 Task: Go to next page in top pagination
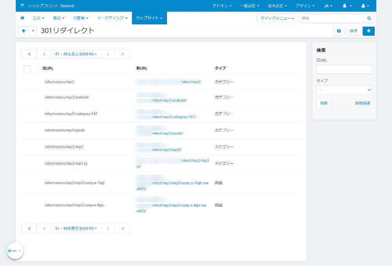pyautogui.click(x=108, y=54)
